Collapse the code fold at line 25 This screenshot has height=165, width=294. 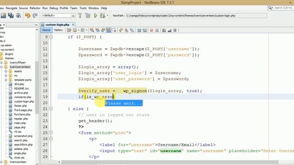click(51, 132)
